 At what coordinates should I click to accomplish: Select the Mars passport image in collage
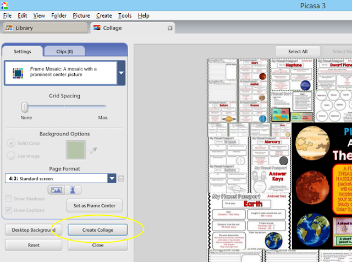[253, 70]
